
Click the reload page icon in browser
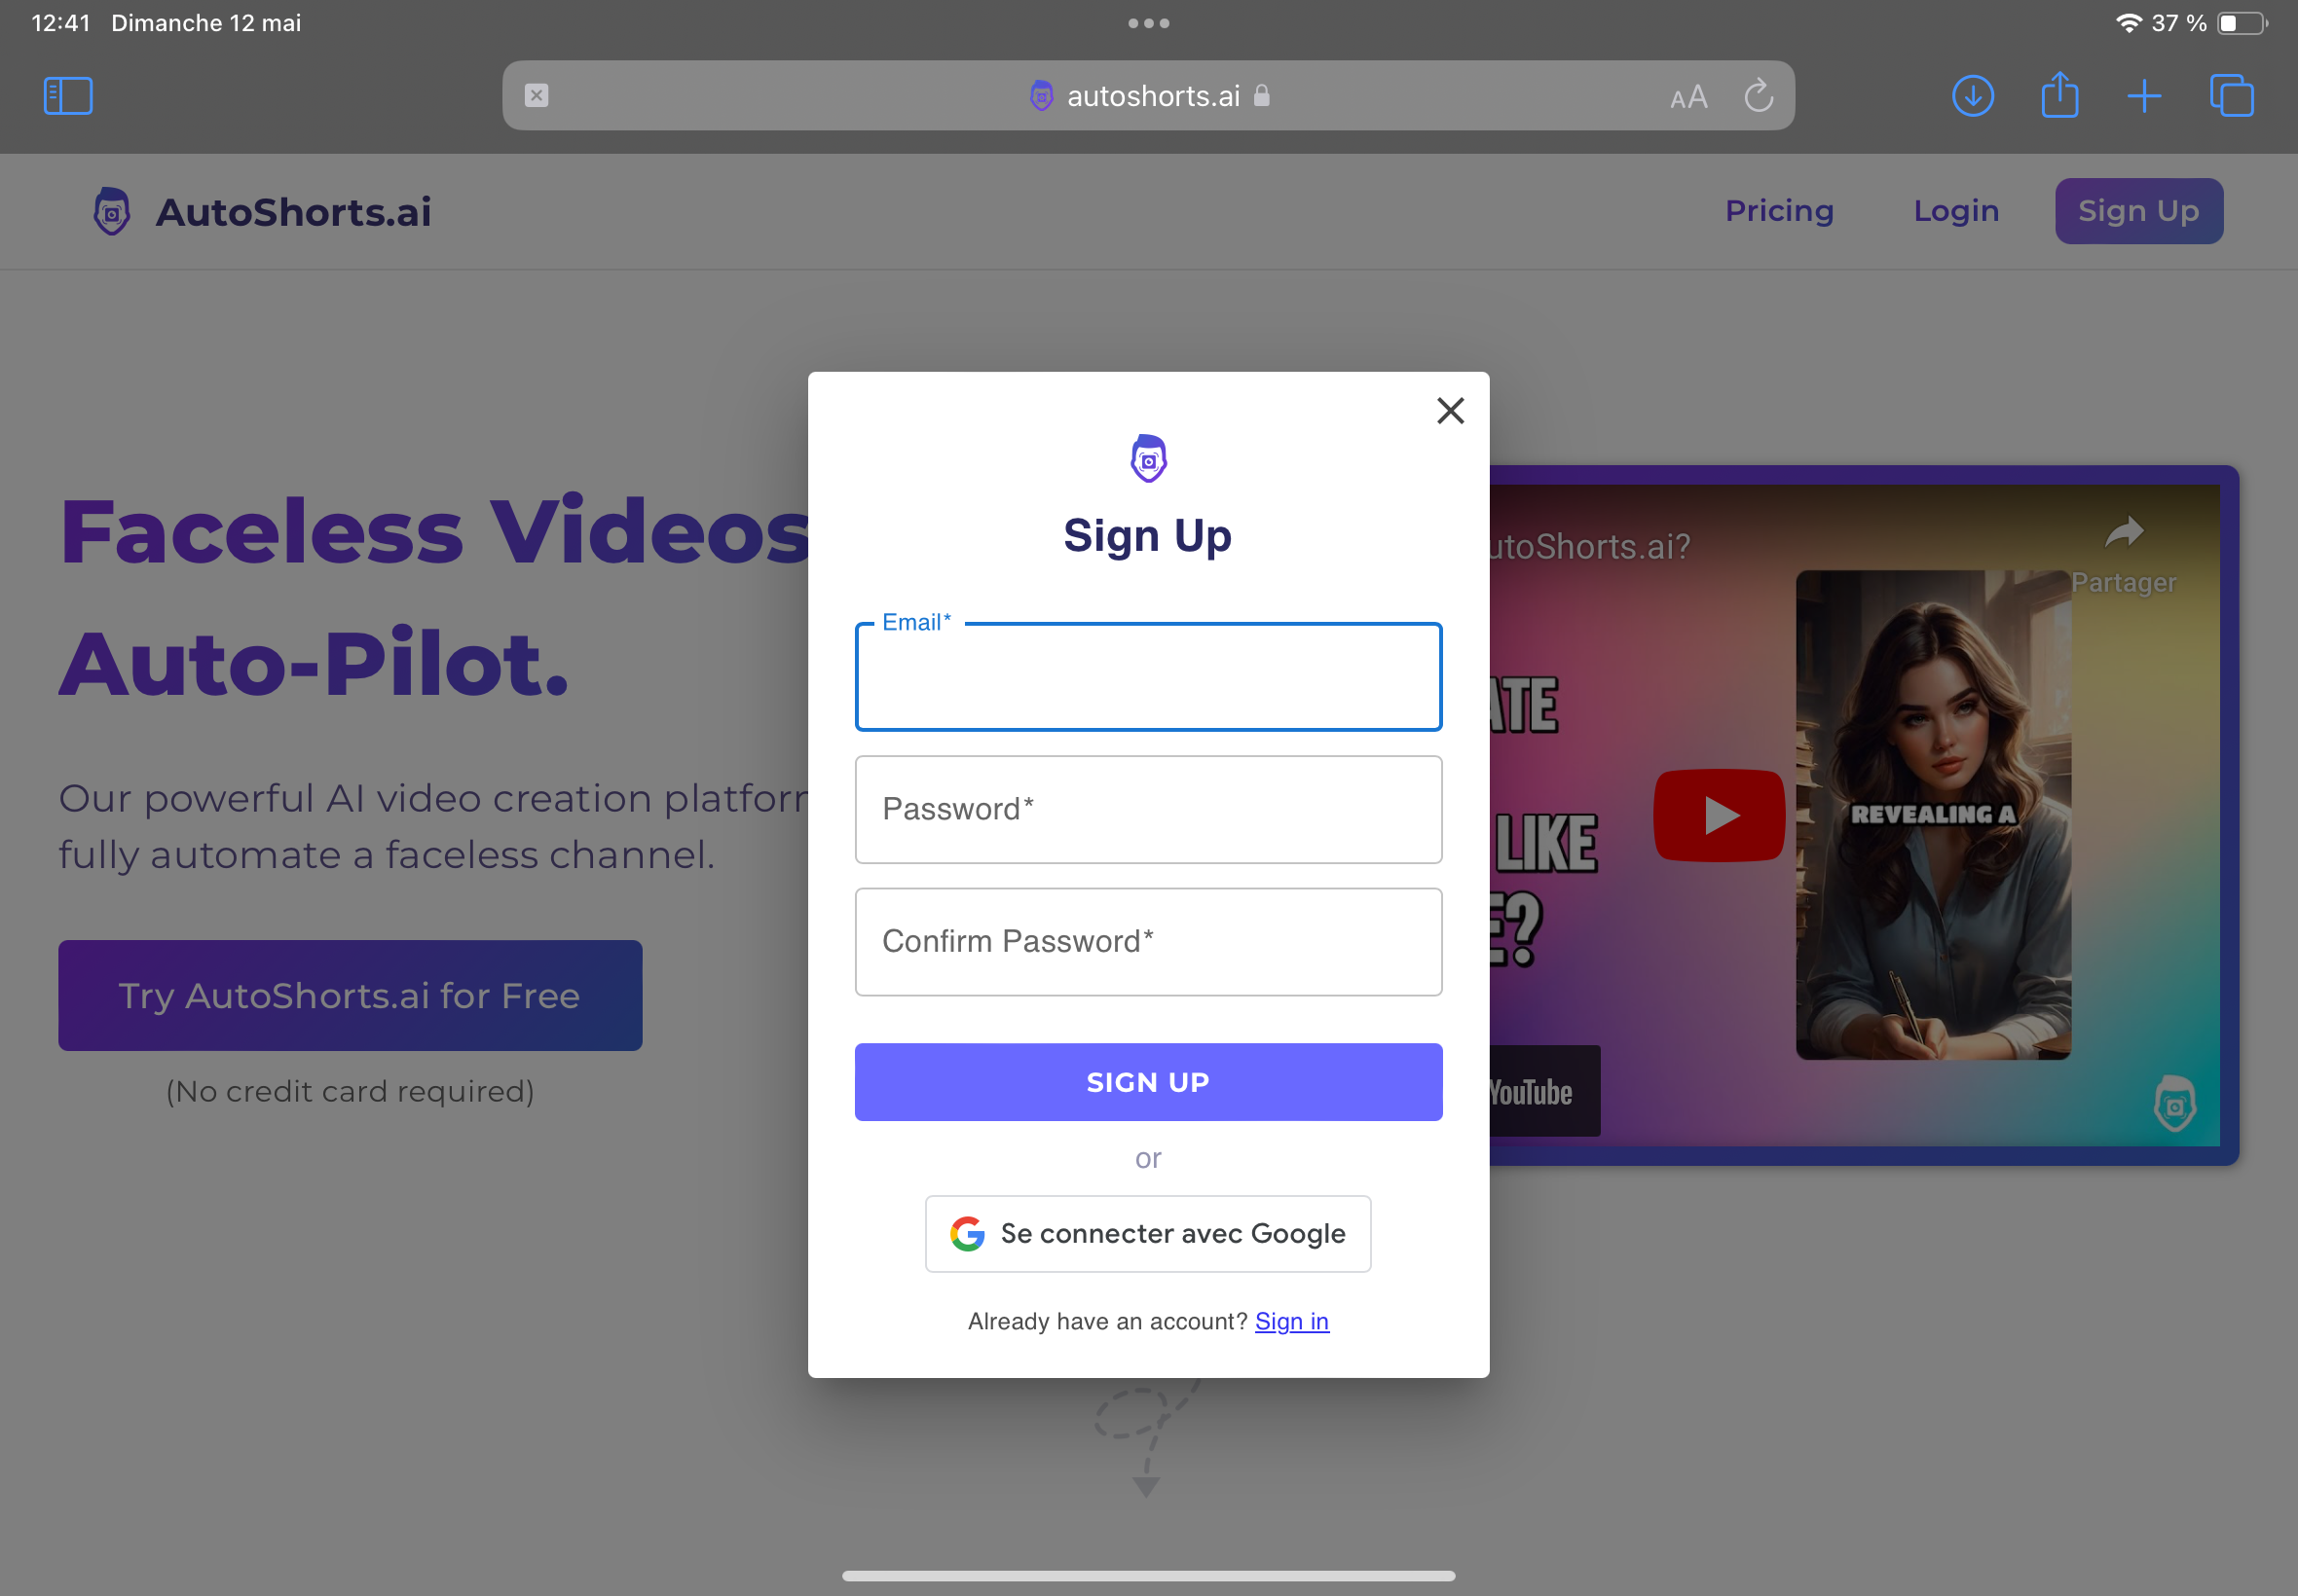tap(1761, 96)
